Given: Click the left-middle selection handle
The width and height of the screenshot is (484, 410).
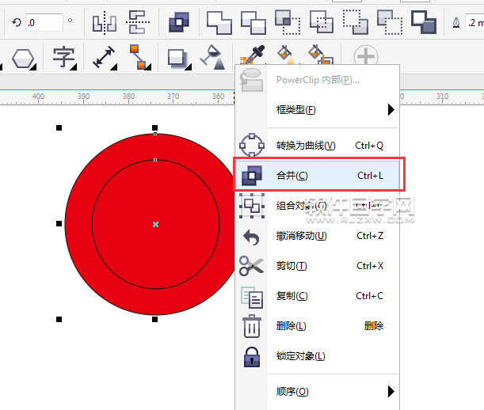Looking at the screenshot, I should (59, 224).
